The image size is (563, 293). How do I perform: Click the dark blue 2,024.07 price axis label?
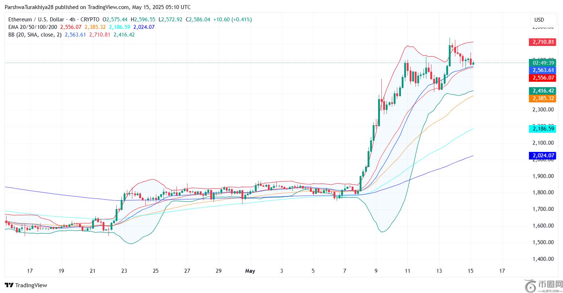tap(542, 156)
